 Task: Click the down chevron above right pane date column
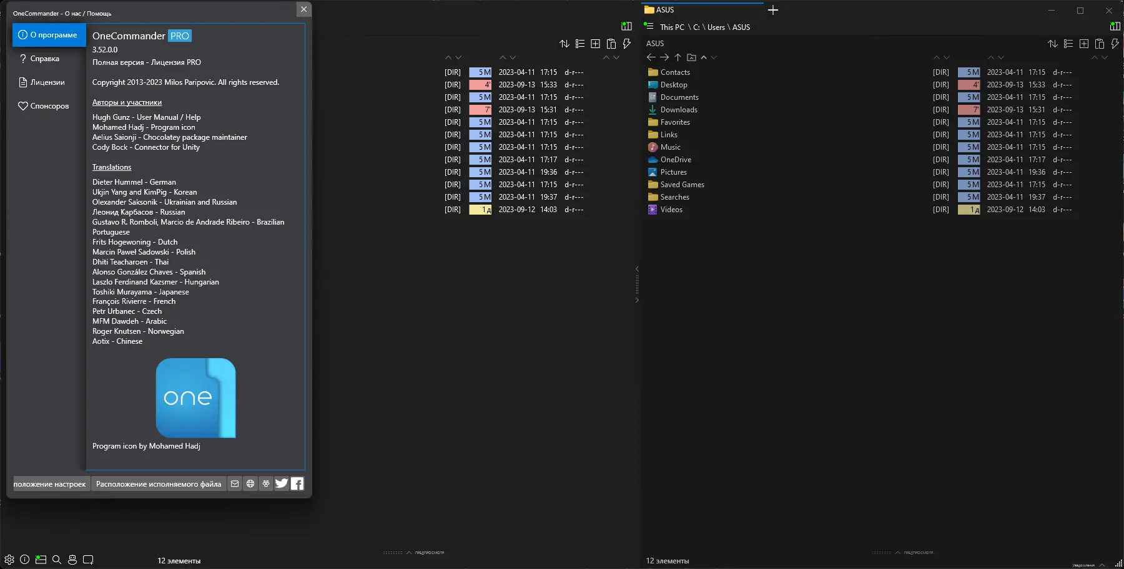point(1001,57)
